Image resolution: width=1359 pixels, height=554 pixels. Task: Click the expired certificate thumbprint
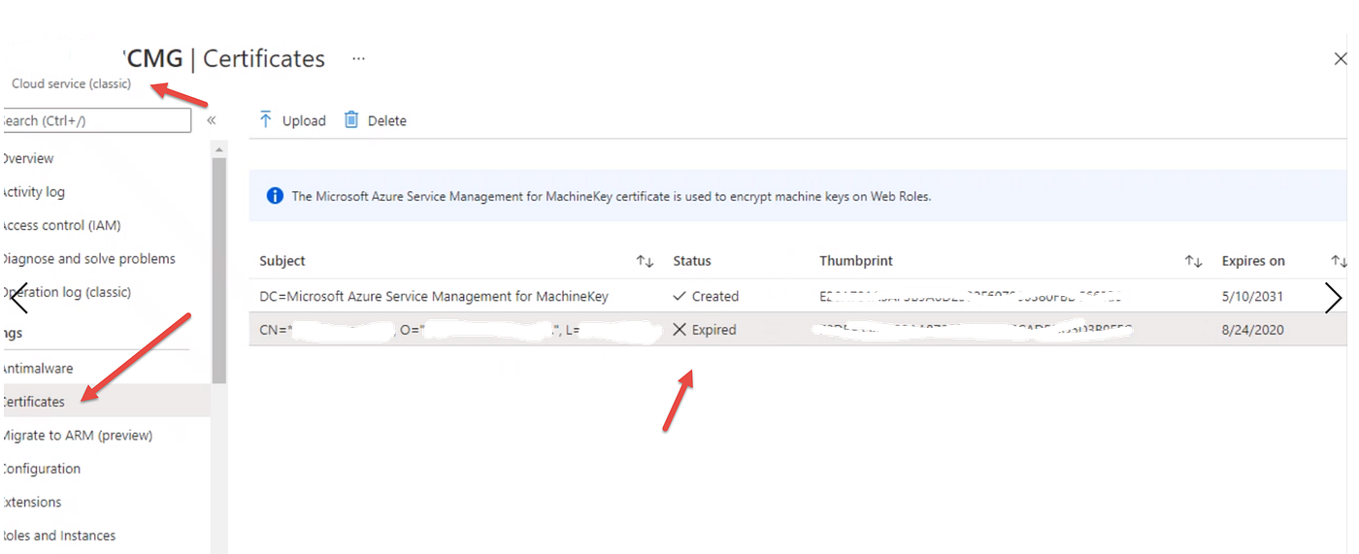(x=975, y=330)
